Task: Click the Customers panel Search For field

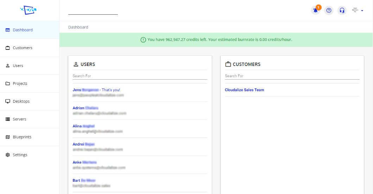Action: 292,76
